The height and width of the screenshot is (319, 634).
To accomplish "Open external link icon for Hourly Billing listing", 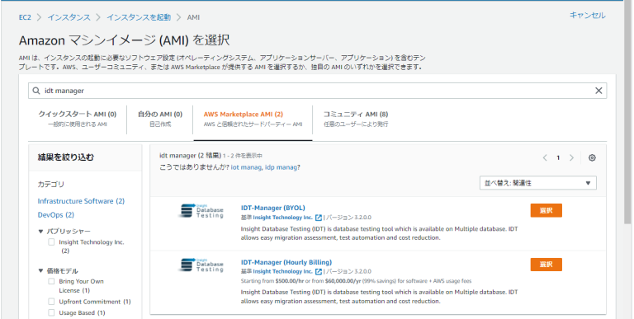I will (319, 271).
